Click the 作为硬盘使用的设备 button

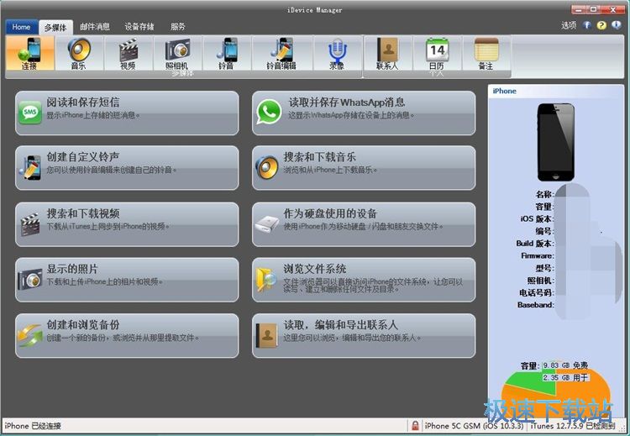pyautogui.click(x=364, y=224)
